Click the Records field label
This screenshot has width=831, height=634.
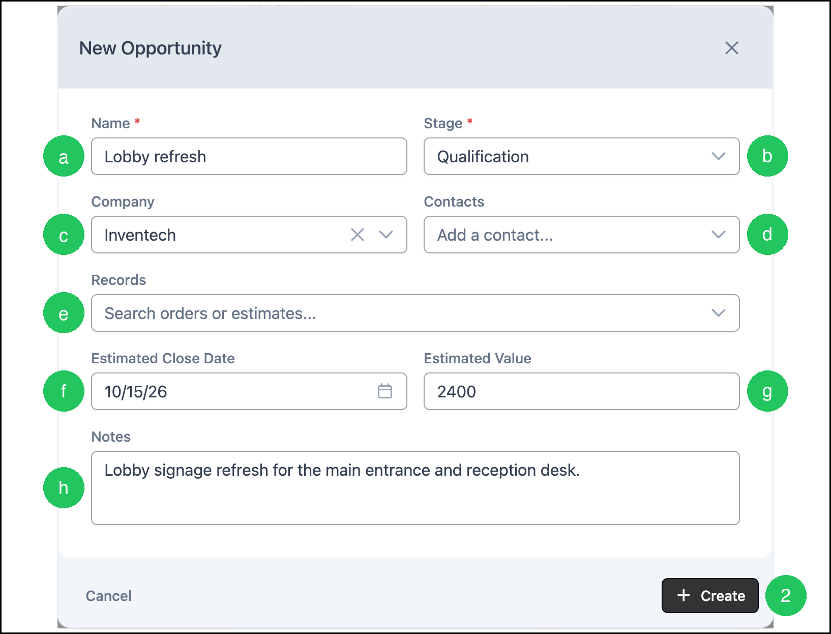click(118, 280)
